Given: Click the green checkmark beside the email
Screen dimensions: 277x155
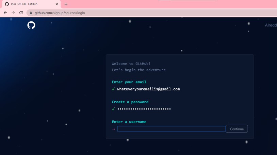Looking at the screenshot, I should 113,89.
